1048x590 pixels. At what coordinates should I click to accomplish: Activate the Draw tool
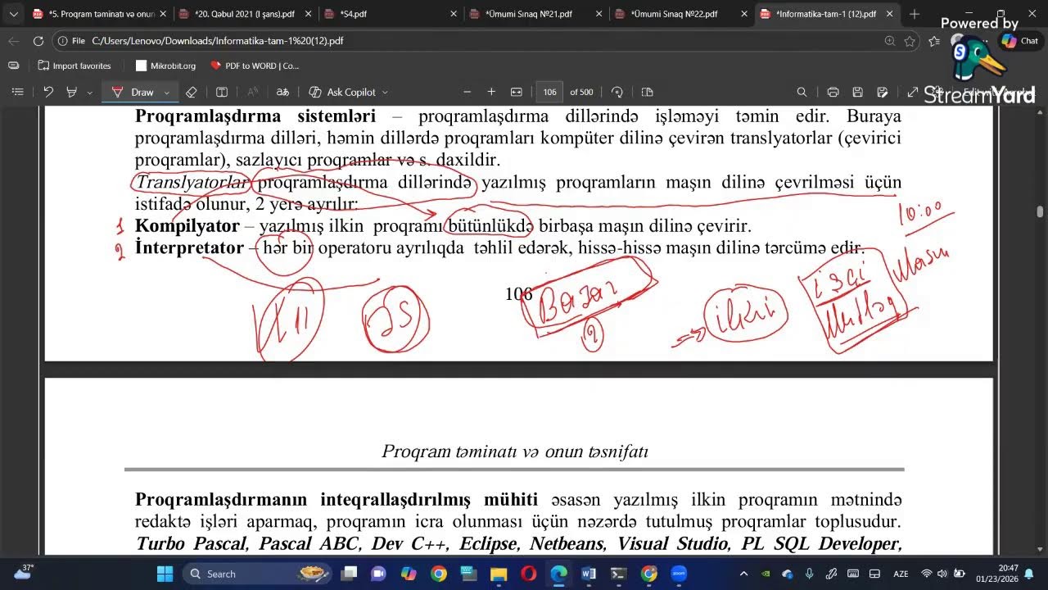(133, 92)
